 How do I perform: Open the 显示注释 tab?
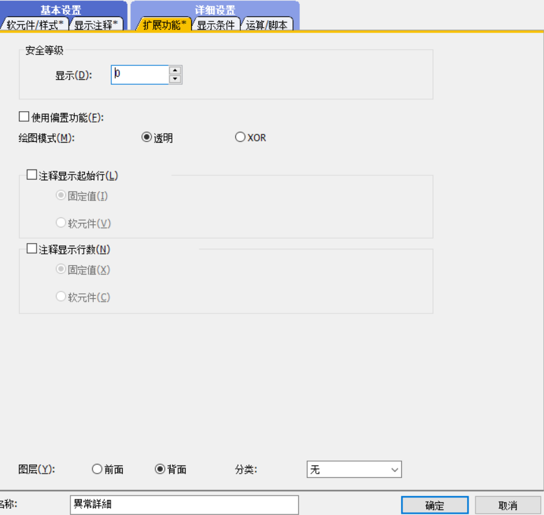click(96, 25)
